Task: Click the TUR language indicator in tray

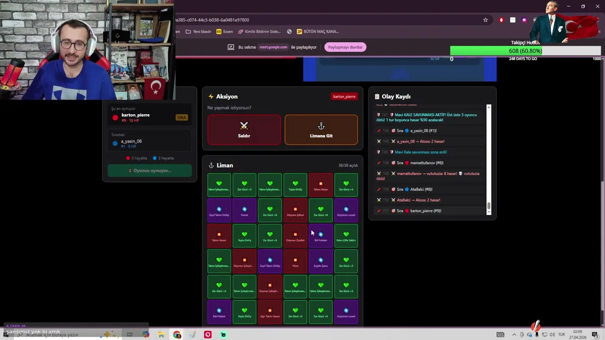Action: [562, 335]
